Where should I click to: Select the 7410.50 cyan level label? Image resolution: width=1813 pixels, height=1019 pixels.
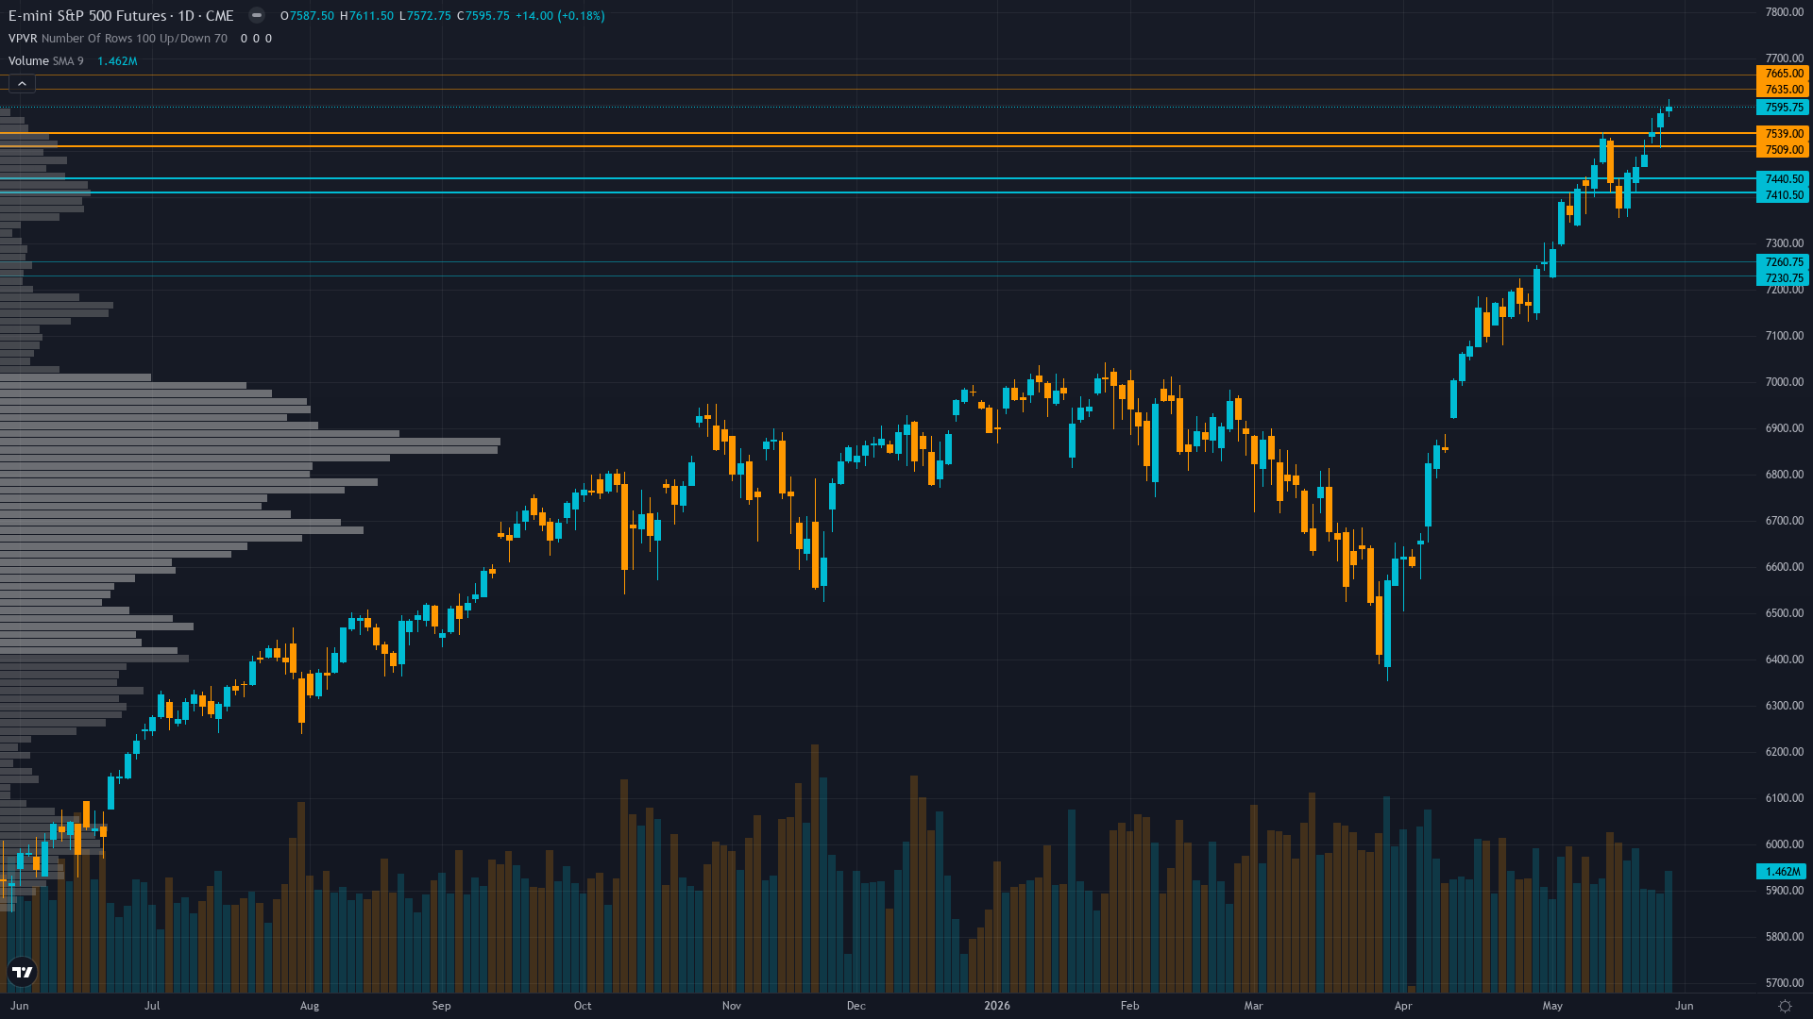pyautogui.click(x=1782, y=195)
